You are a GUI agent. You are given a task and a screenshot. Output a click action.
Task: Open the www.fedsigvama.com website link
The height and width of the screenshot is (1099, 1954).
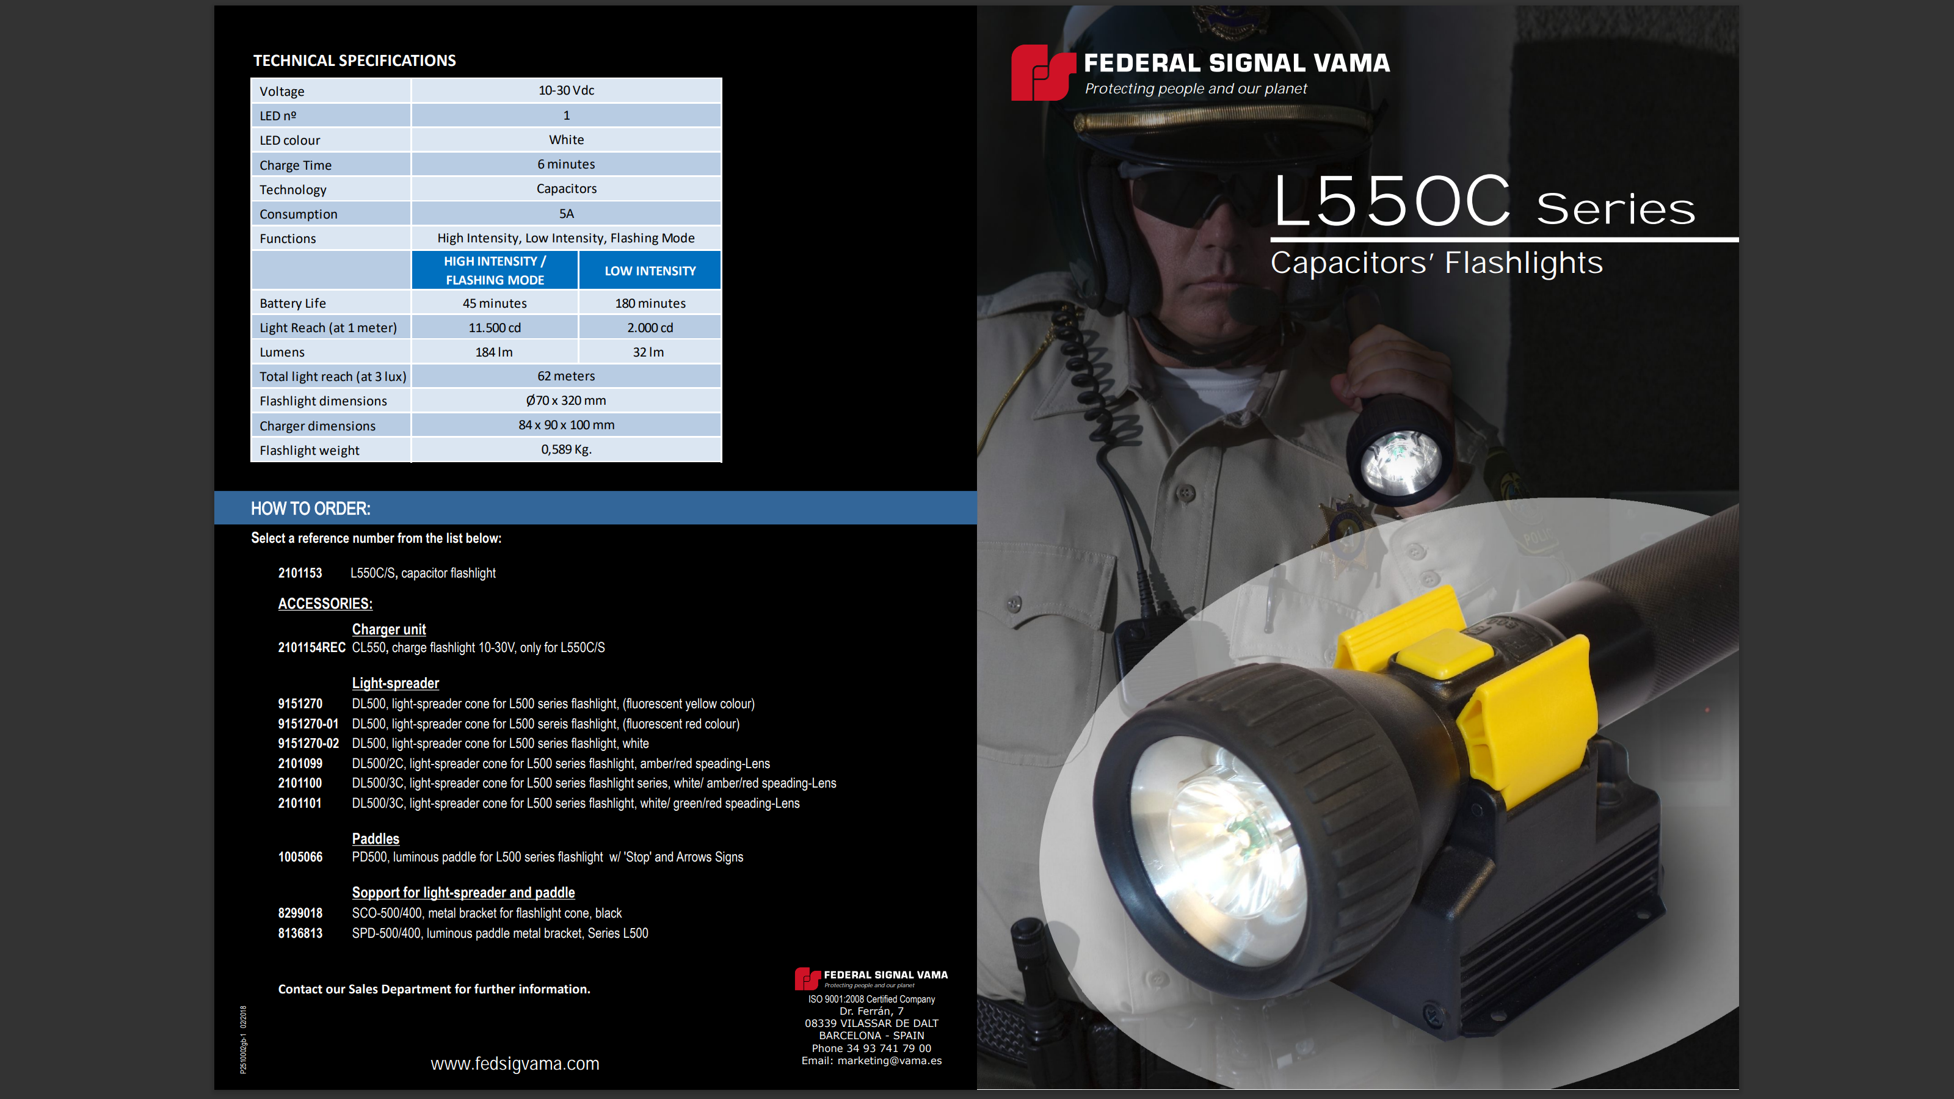[x=514, y=1064]
